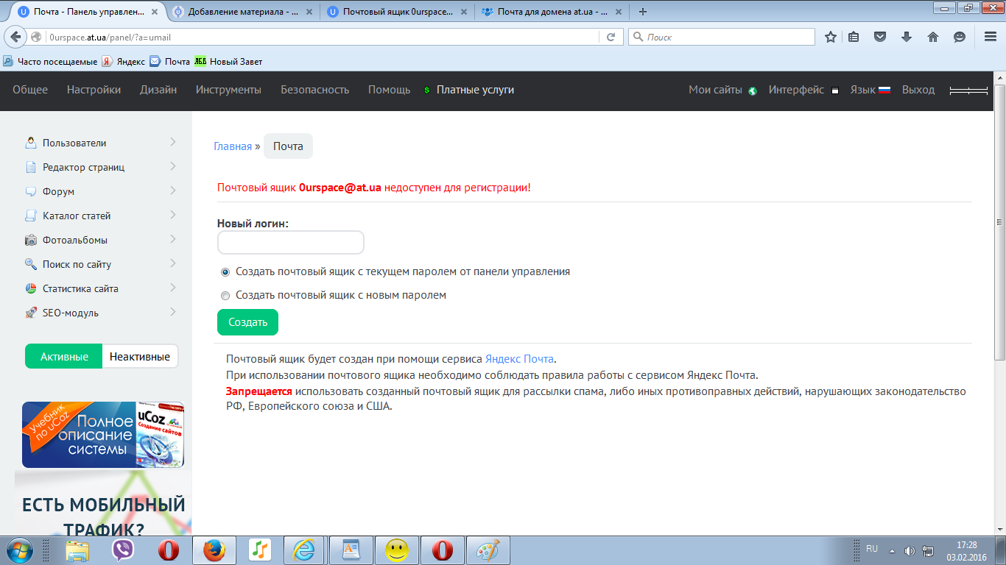1006x565 pixels.
Task: Open Viber from the taskbar
Action: click(x=123, y=550)
